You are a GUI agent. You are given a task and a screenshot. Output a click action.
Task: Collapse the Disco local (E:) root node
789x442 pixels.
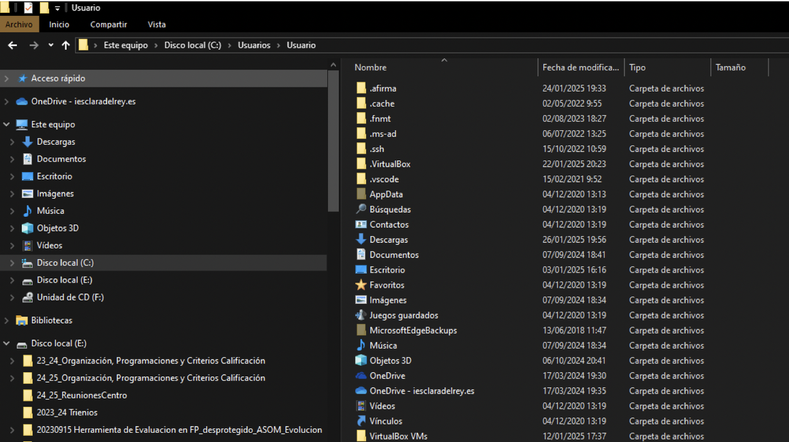[x=6, y=343]
